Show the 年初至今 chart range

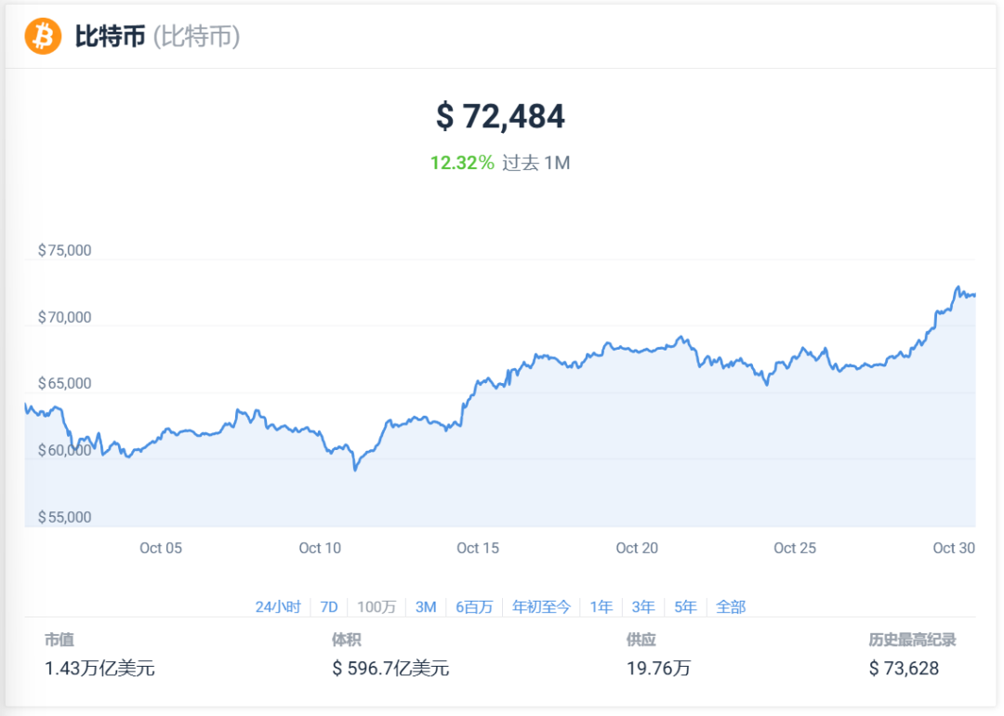[541, 606]
